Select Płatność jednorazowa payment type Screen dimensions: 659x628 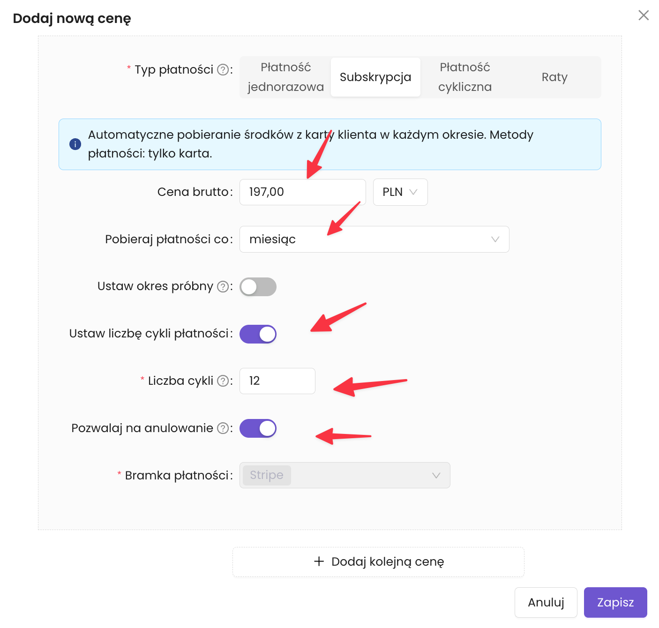click(285, 77)
